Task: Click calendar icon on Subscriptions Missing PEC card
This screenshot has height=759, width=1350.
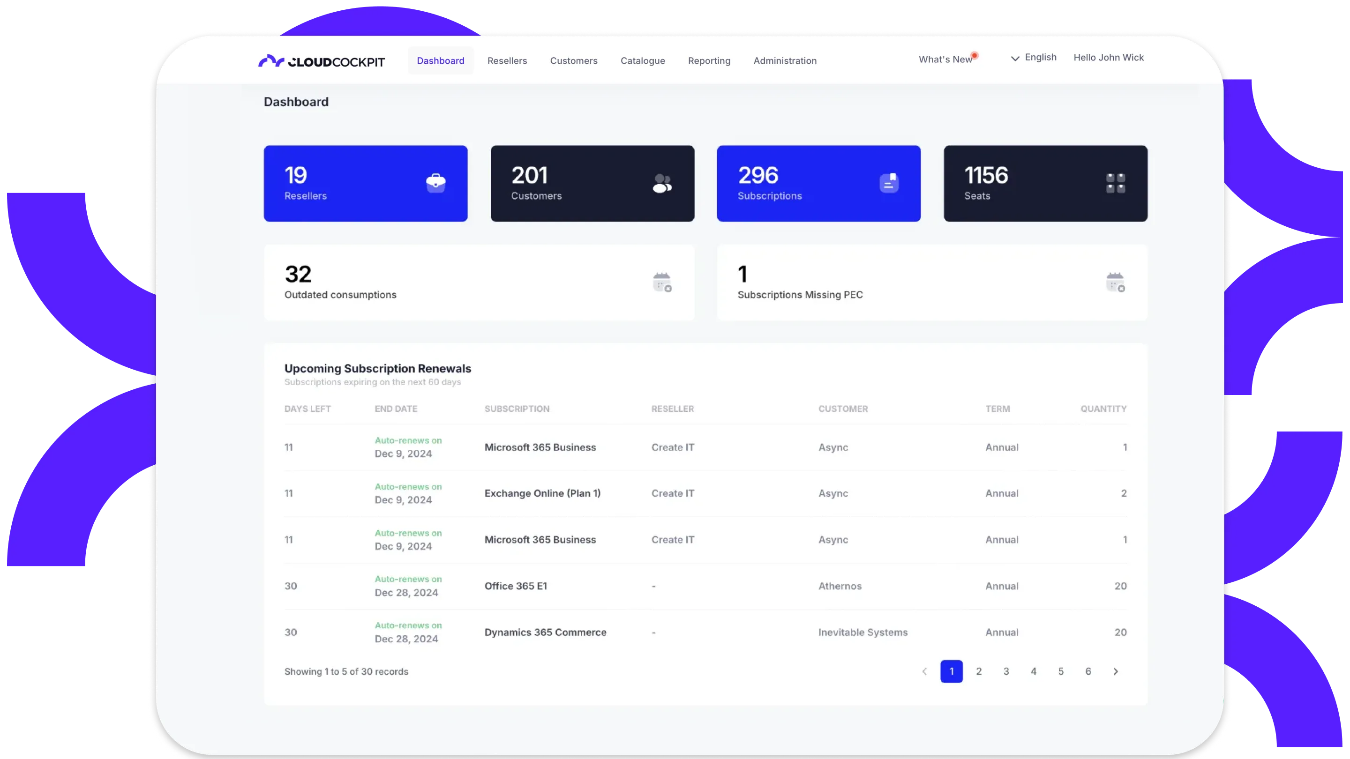Action: [1115, 283]
